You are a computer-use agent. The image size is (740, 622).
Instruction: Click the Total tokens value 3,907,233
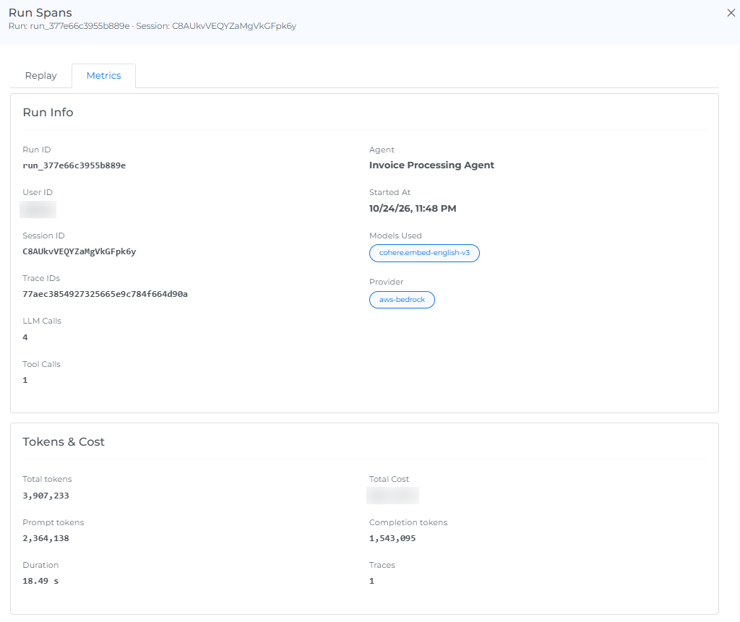[x=46, y=496]
